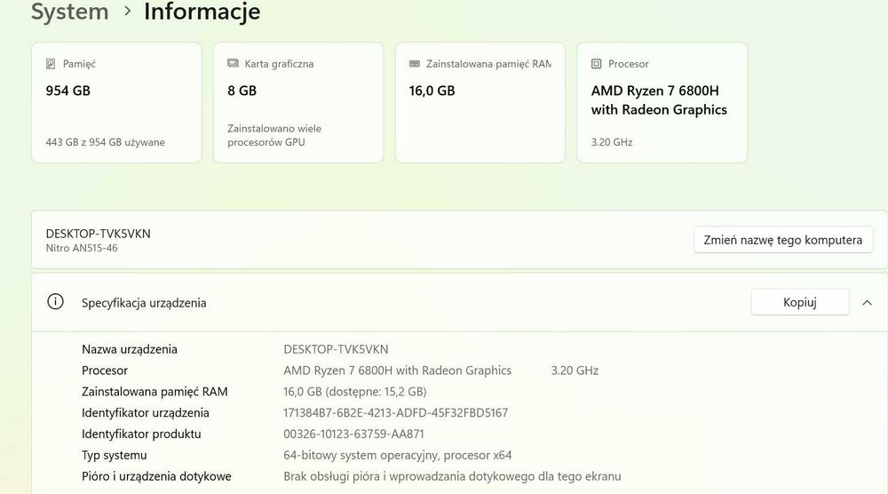The width and height of the screenshot is (888, 494).
Task: Click the breadcrumb arrow between System and Informacje
Action: coord(127,12)
